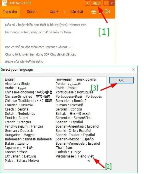Viewport: 144px width, 174px height.
Task: Select Malay : Bahasa Melayu
Action: [x=22, y=161]
